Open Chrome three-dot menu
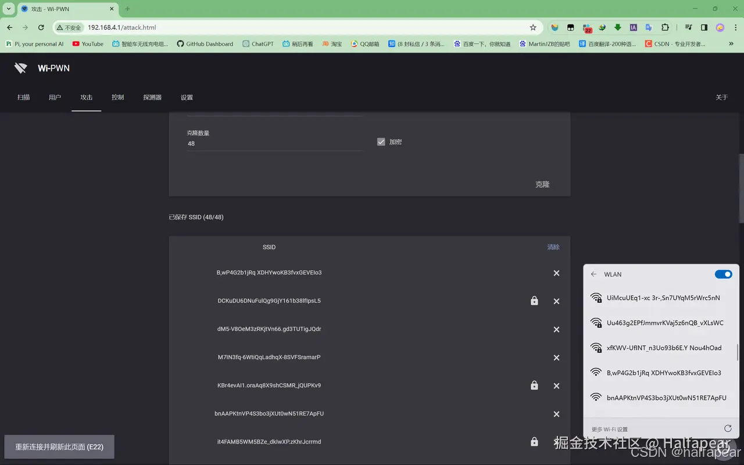 coord(735,27)
